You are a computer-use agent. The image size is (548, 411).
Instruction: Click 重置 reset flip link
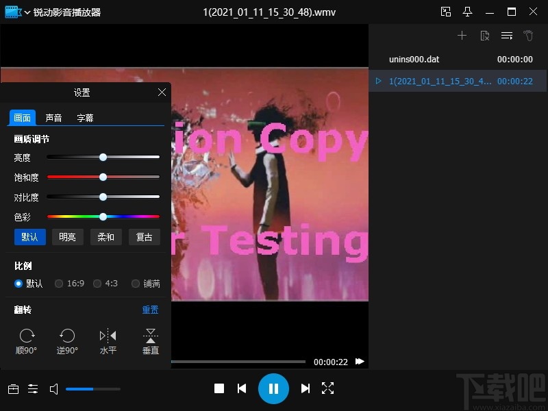[150, 310]
